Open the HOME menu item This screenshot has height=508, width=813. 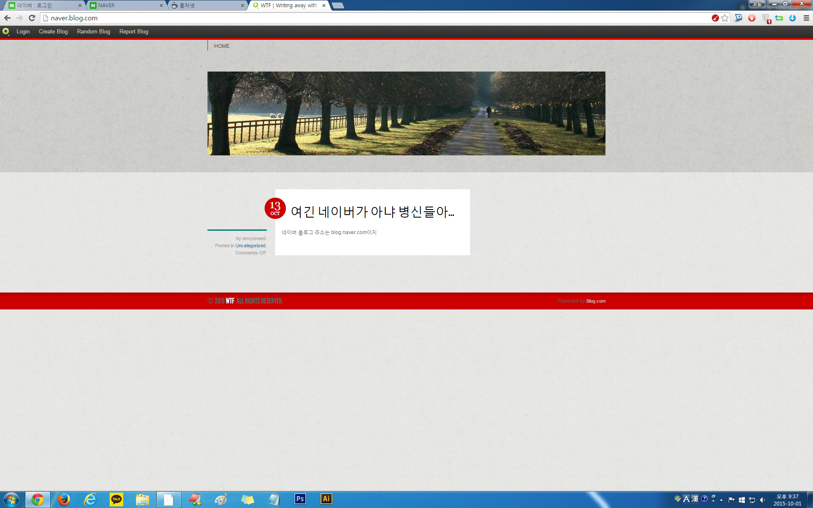click(221, 46)
